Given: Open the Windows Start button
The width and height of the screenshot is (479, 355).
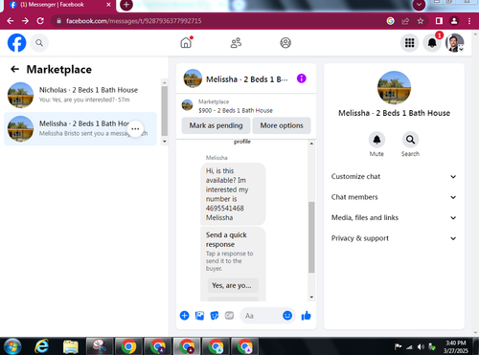Looking at the screenshot, I should (x=12, y=346).
